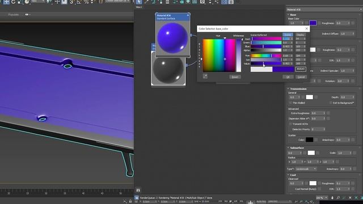The height and width of the screenshot is (204, 363).
Task: Click the hex color input field
Action: 301,69
